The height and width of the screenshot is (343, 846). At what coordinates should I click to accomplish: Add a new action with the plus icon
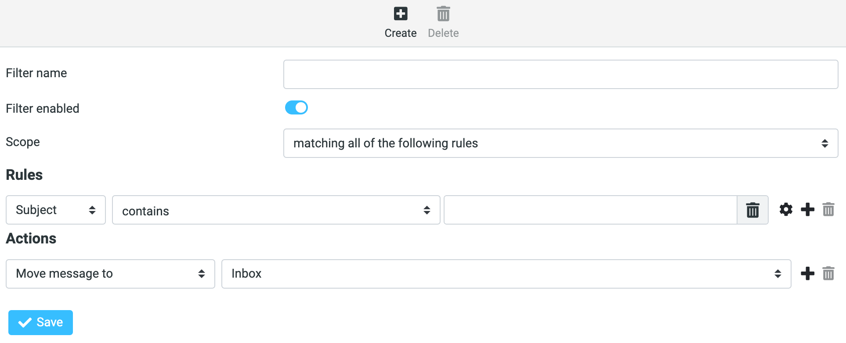pos(807,274)
